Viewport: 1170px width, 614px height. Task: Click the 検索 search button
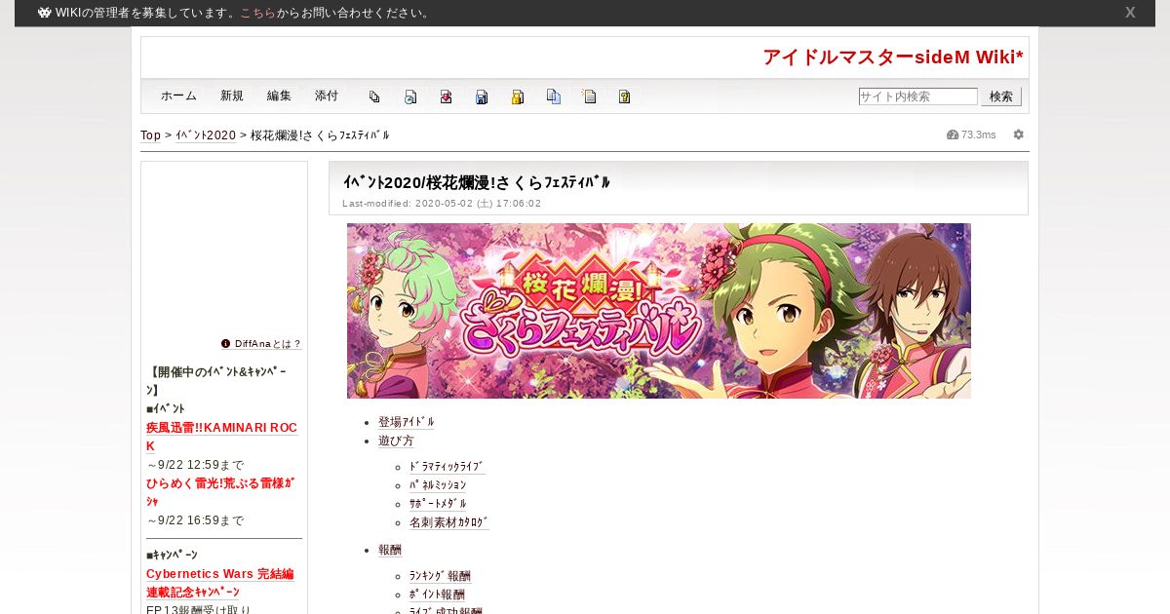(1001, 96)
